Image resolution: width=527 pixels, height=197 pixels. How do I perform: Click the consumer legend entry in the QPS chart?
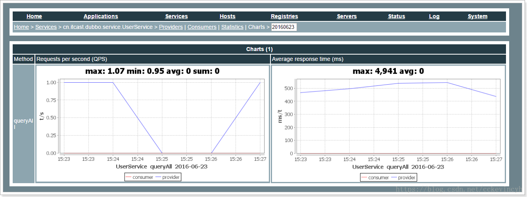coord(139,177)
